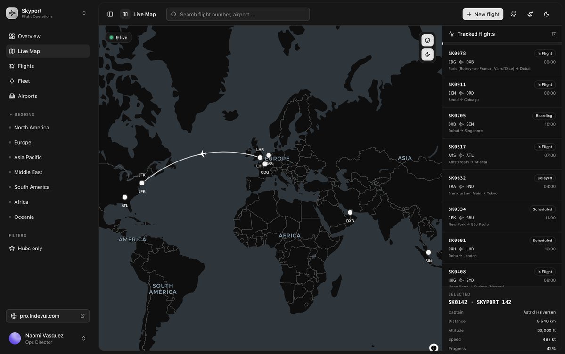Open the Fleet section
The image size is (565, 354).
tap(48, 81)
